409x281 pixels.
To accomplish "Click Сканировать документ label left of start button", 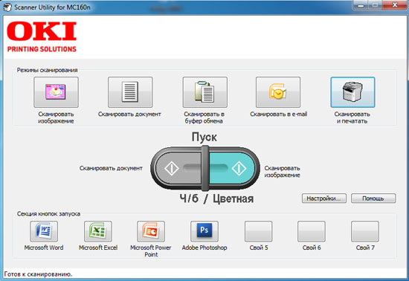I will pos(111,169).
